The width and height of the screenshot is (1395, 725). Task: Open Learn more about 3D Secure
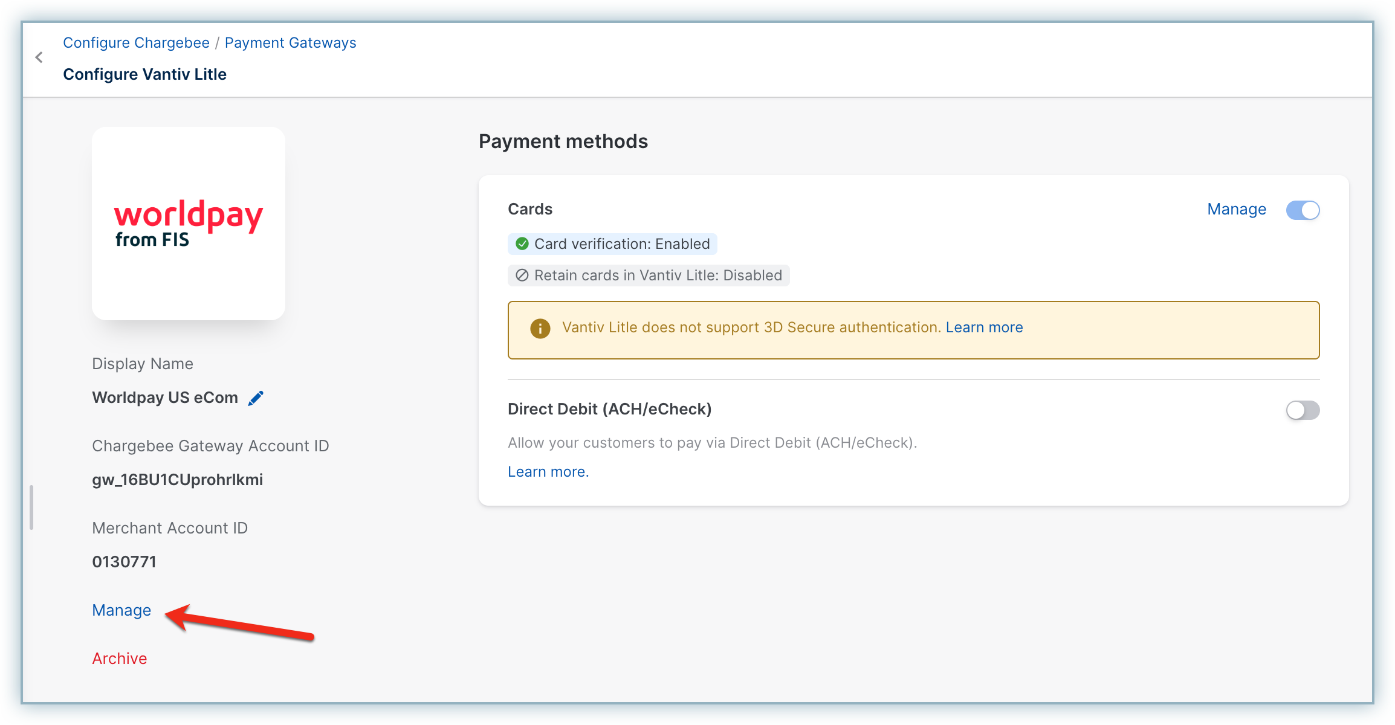pos(984,327)
